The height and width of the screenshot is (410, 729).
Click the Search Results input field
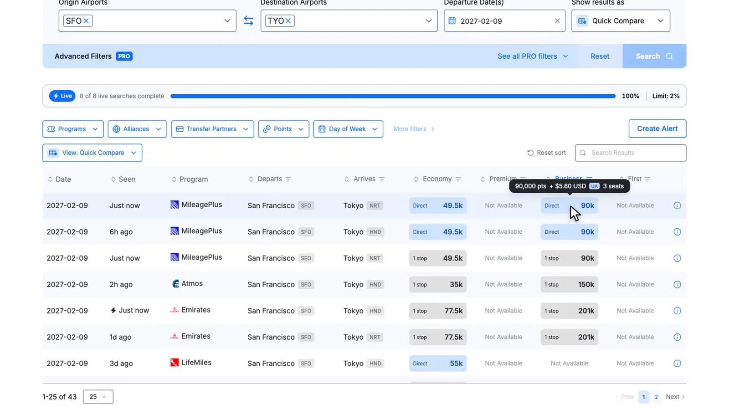(631, 153)
